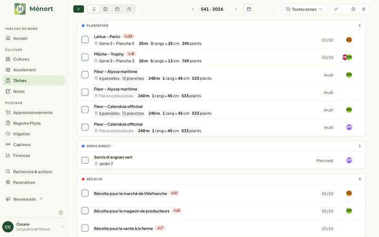Open the S41 · 2026 week dropdown
This screenshot has width=379, height=237.
click(x=214, y=9)
